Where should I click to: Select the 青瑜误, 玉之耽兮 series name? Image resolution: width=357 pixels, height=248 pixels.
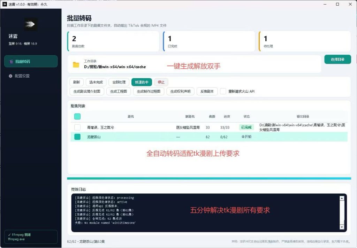point(100,127)
